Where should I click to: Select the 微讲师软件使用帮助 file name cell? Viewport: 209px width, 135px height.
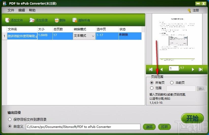coord(22,36)
